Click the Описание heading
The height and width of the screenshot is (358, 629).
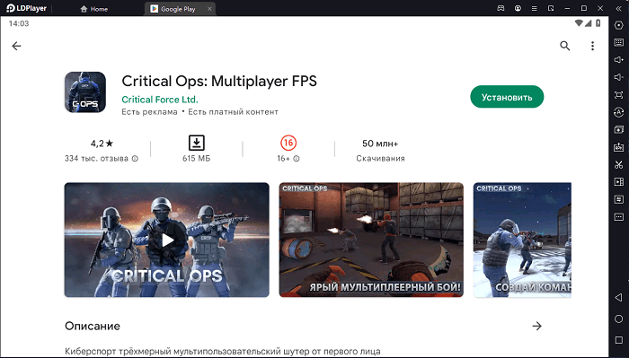click(x=93, y=326)
